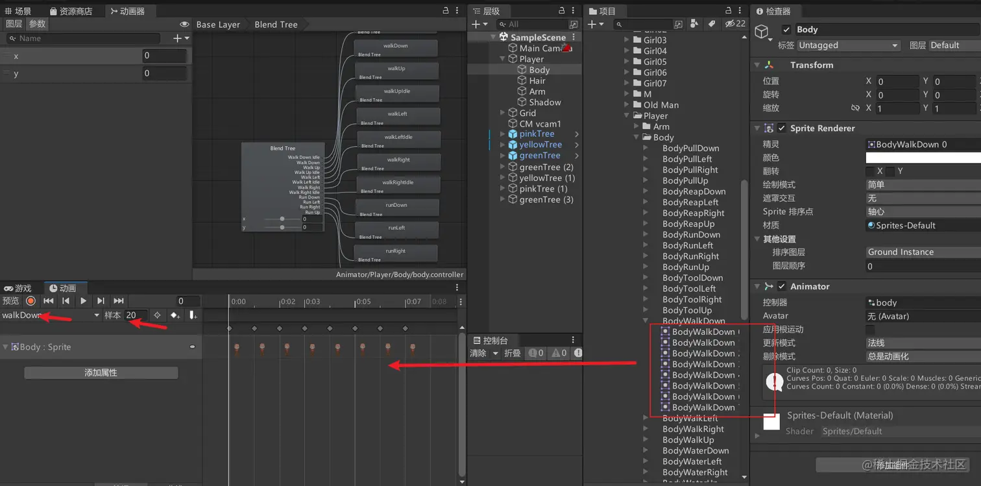Click the record button in Animation window
Image resolution: width=981 pixels, height=486 pixels.
30,301
